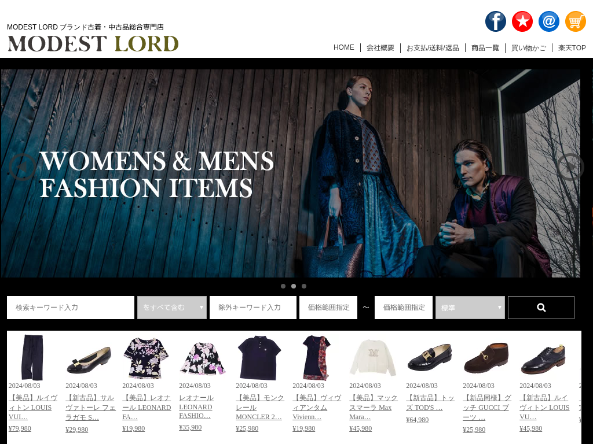
Task: Select the third carousel dot
Action: (304, 286)
